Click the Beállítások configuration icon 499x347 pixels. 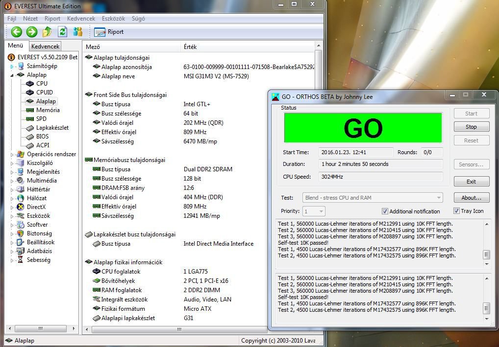click(21, 242)
